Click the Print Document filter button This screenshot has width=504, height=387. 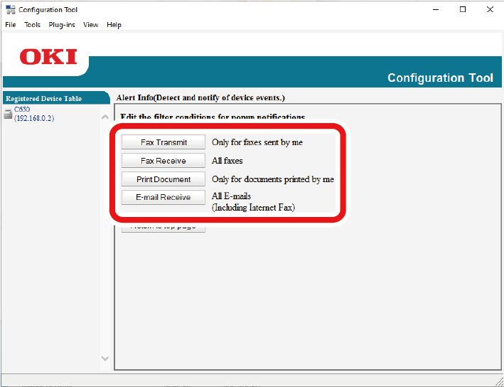[x=163, y=179]
